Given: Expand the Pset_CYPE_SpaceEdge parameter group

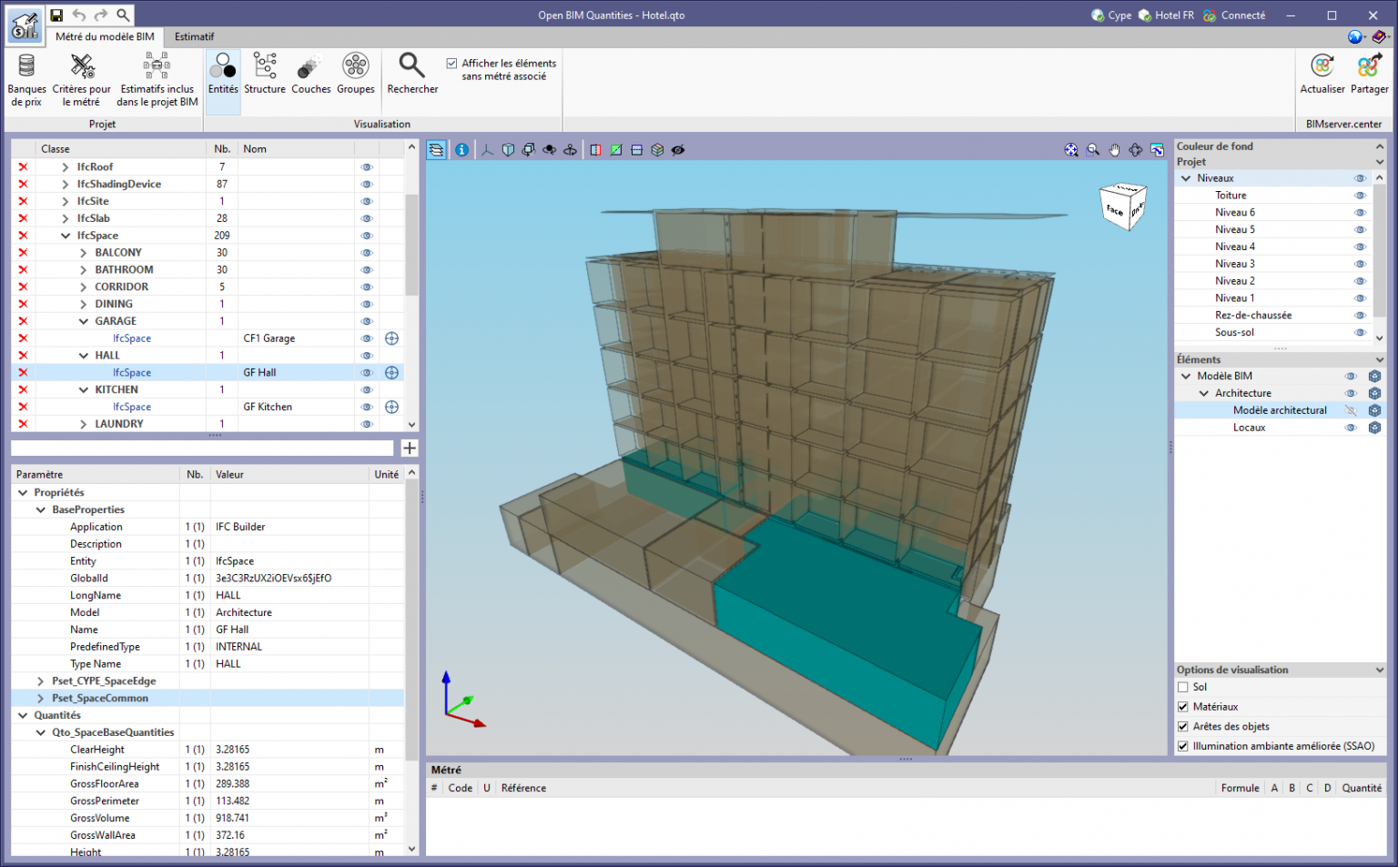Looking at the screenshot, I should (x=39, y=680).
